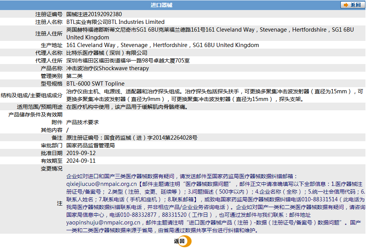Click approval date 2019-09-12
The image size is (367, 248).
tap(81, 153)
